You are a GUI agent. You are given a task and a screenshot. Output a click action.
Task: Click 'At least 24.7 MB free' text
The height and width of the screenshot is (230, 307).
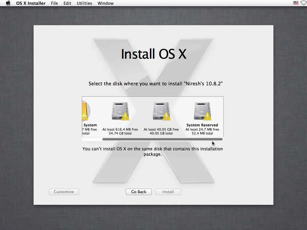click(x=202, y=129)
